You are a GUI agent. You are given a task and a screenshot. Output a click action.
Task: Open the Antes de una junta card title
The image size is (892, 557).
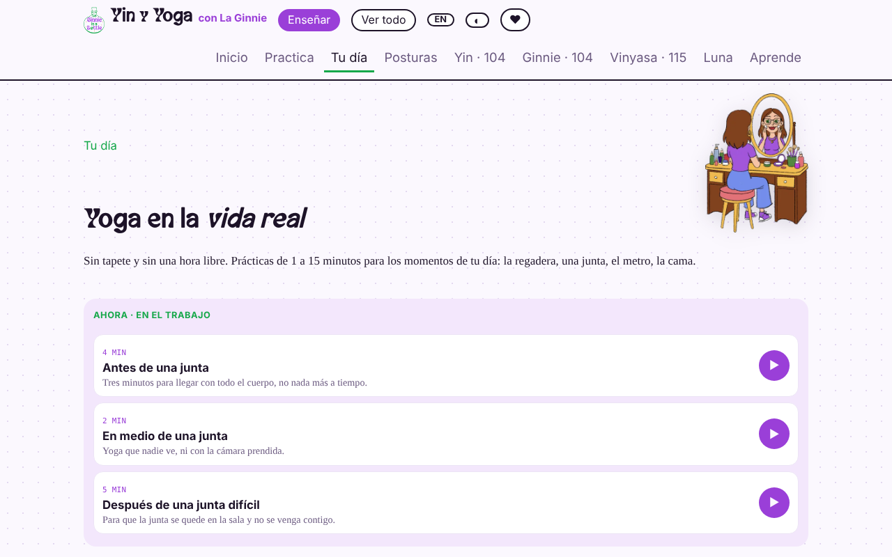click(155, 368)
